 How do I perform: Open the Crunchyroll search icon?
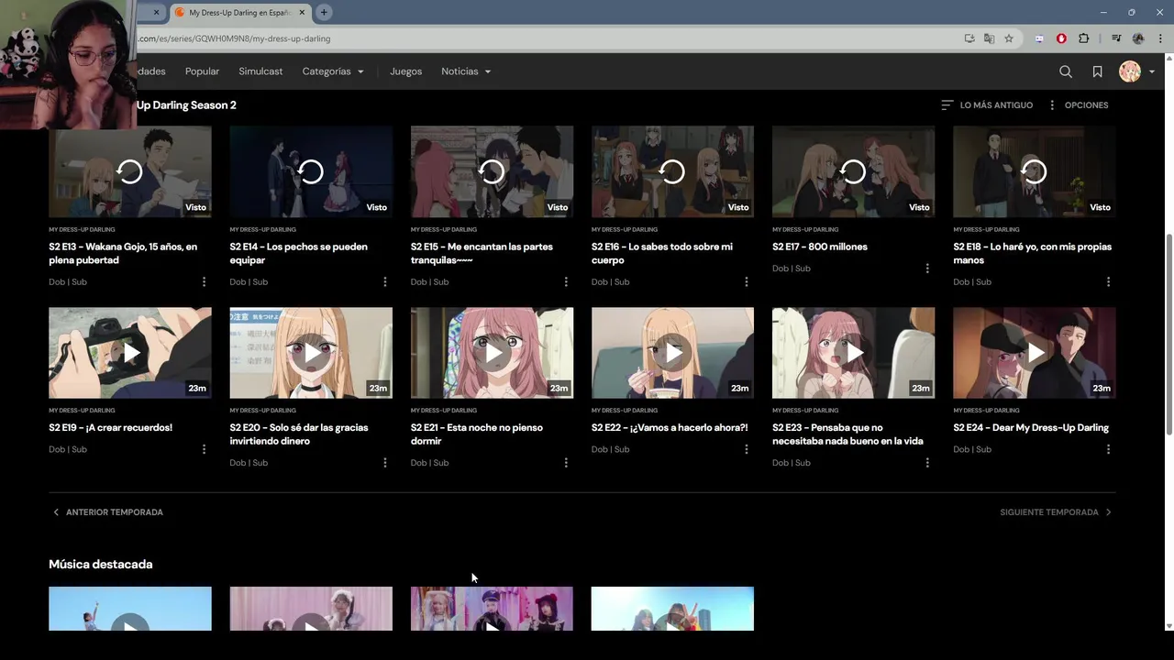pos(1066,71)
